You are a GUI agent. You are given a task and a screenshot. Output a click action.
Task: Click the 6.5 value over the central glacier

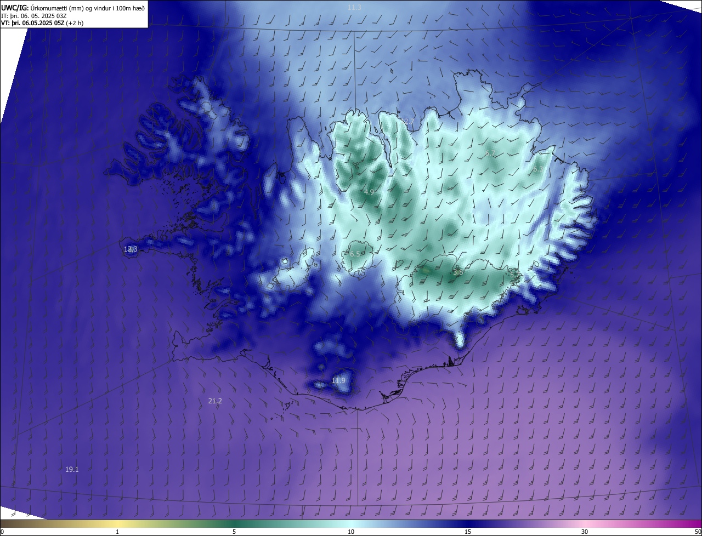coord(355,254)
